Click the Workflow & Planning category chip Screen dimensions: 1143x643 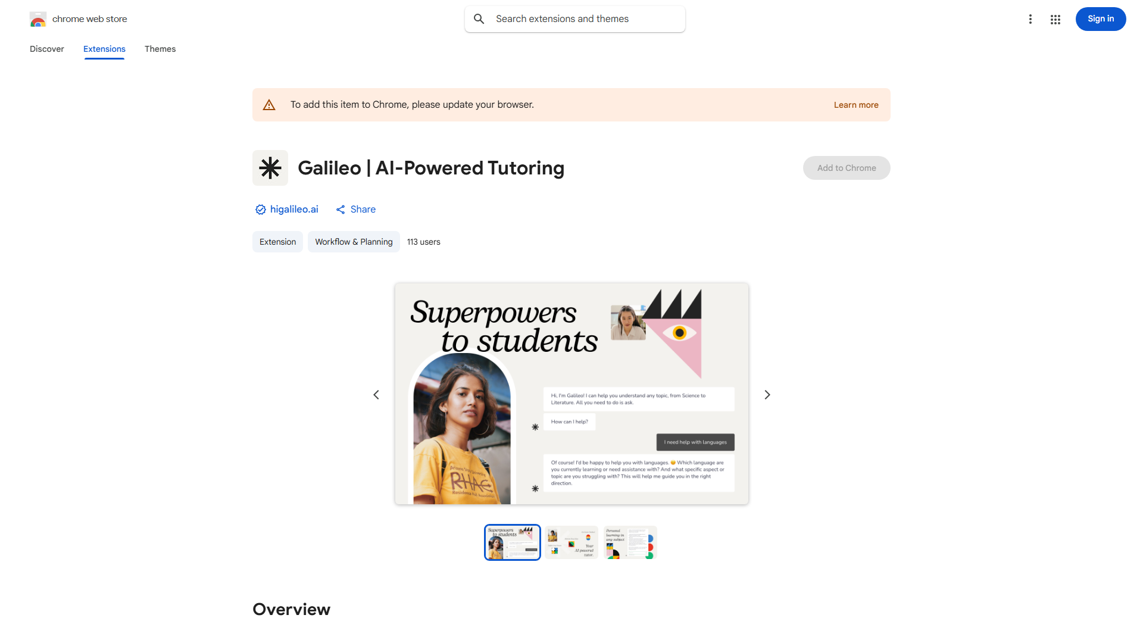354,242
